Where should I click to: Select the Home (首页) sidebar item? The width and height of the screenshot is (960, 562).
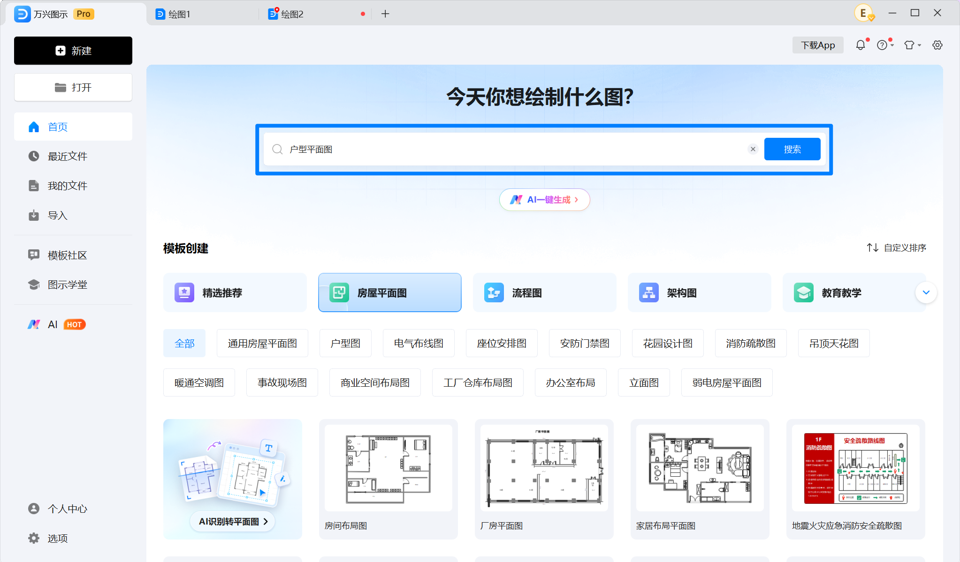point(73,127)
